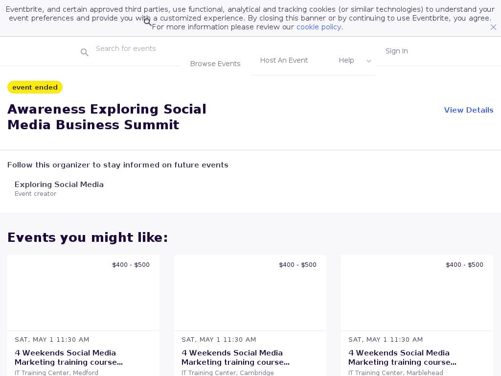Click Sign In
Screen dimensions: 501x376
396,51
